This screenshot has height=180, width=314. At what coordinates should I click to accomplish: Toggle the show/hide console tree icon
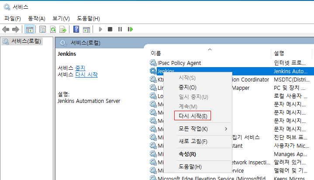point(29,30)
